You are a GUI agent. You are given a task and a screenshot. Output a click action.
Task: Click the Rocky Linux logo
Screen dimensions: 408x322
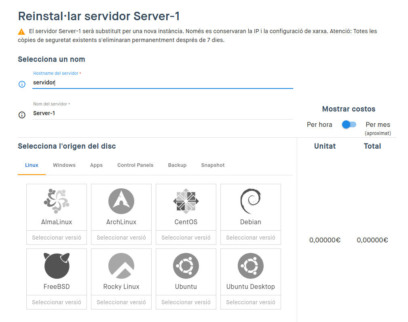(x=121, y=266)
